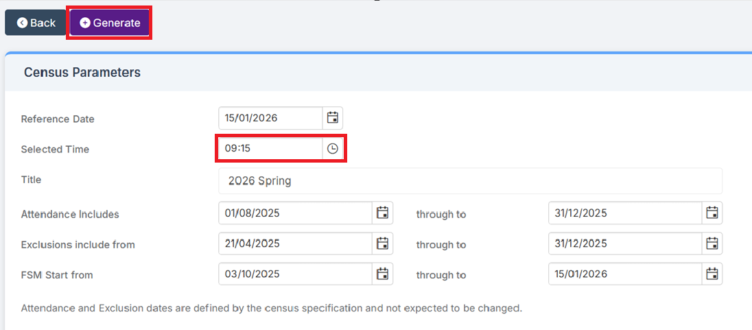Open calendar for Attendance Includes end date

point(712,213)
